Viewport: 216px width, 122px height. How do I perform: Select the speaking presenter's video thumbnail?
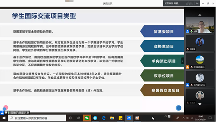coord(200,25)
